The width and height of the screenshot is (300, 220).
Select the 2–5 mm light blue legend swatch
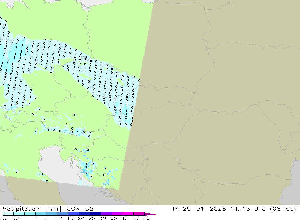pyautogui.click(x=41, y=214)
